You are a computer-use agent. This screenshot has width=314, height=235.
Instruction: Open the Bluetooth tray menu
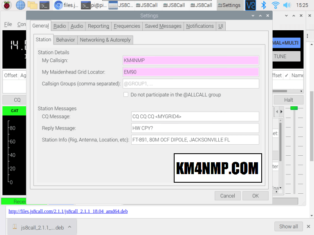[264, 5]
